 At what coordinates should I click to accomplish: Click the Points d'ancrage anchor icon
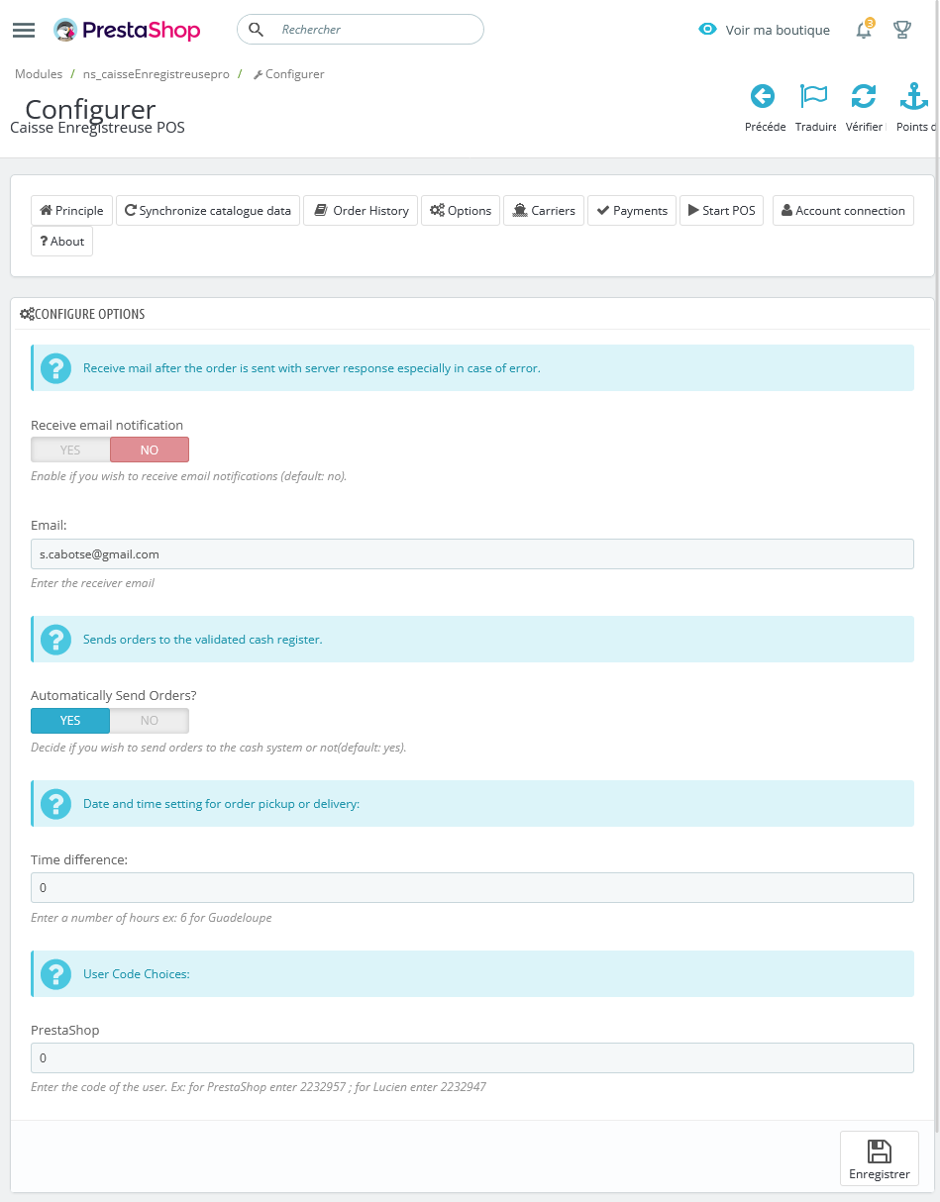pos(913,96)
